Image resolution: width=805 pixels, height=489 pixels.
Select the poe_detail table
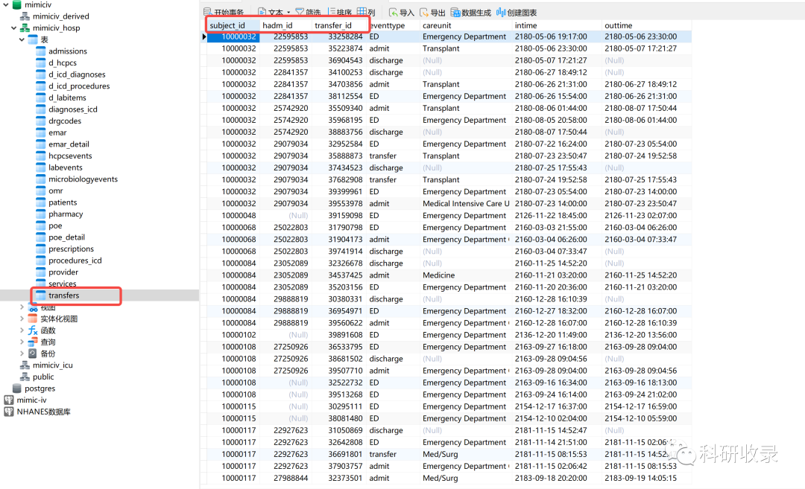[66, 237]
